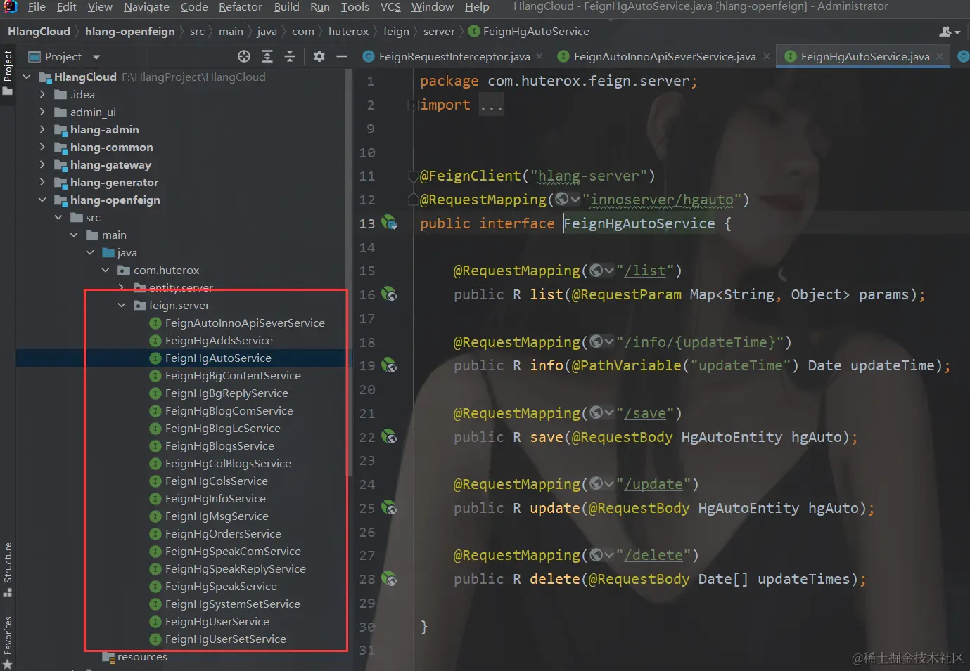Select the admin_ui folder
The width and height of the screenshot is (970, 671).
(93, 112)
